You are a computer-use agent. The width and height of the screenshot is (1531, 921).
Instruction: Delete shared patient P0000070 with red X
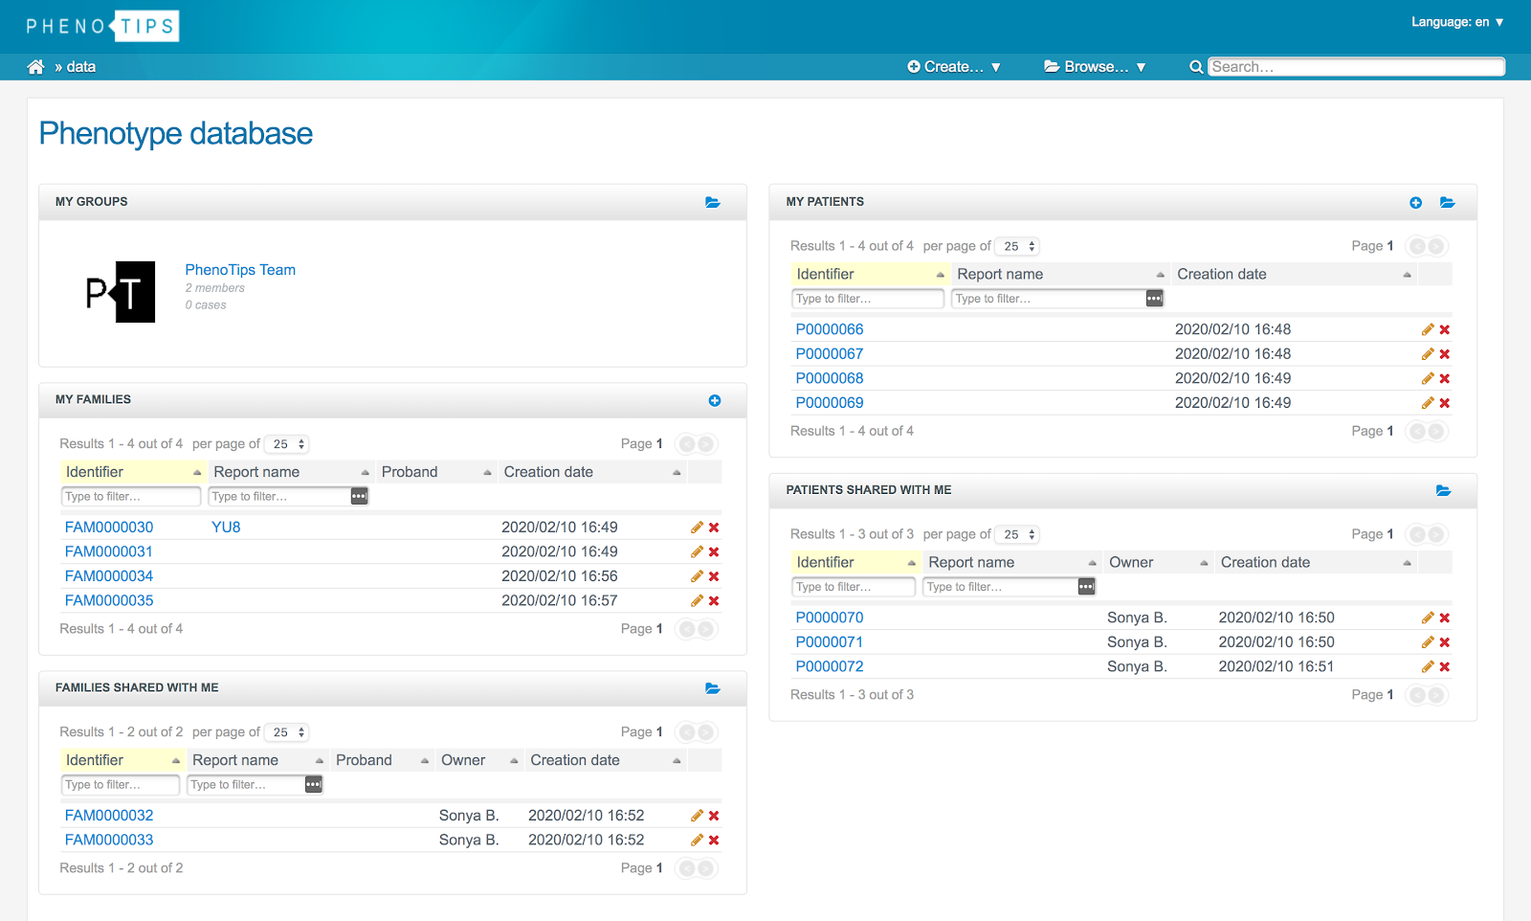(x=1445, y=618)
